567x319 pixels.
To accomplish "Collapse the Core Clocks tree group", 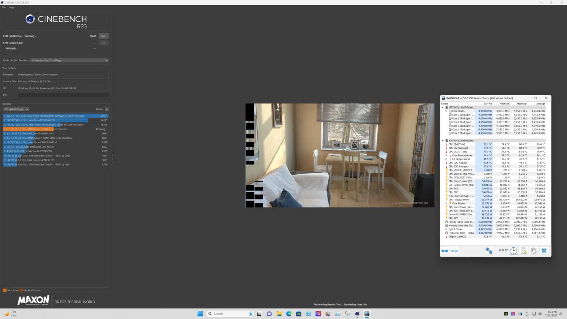I will tap(446, 111).
